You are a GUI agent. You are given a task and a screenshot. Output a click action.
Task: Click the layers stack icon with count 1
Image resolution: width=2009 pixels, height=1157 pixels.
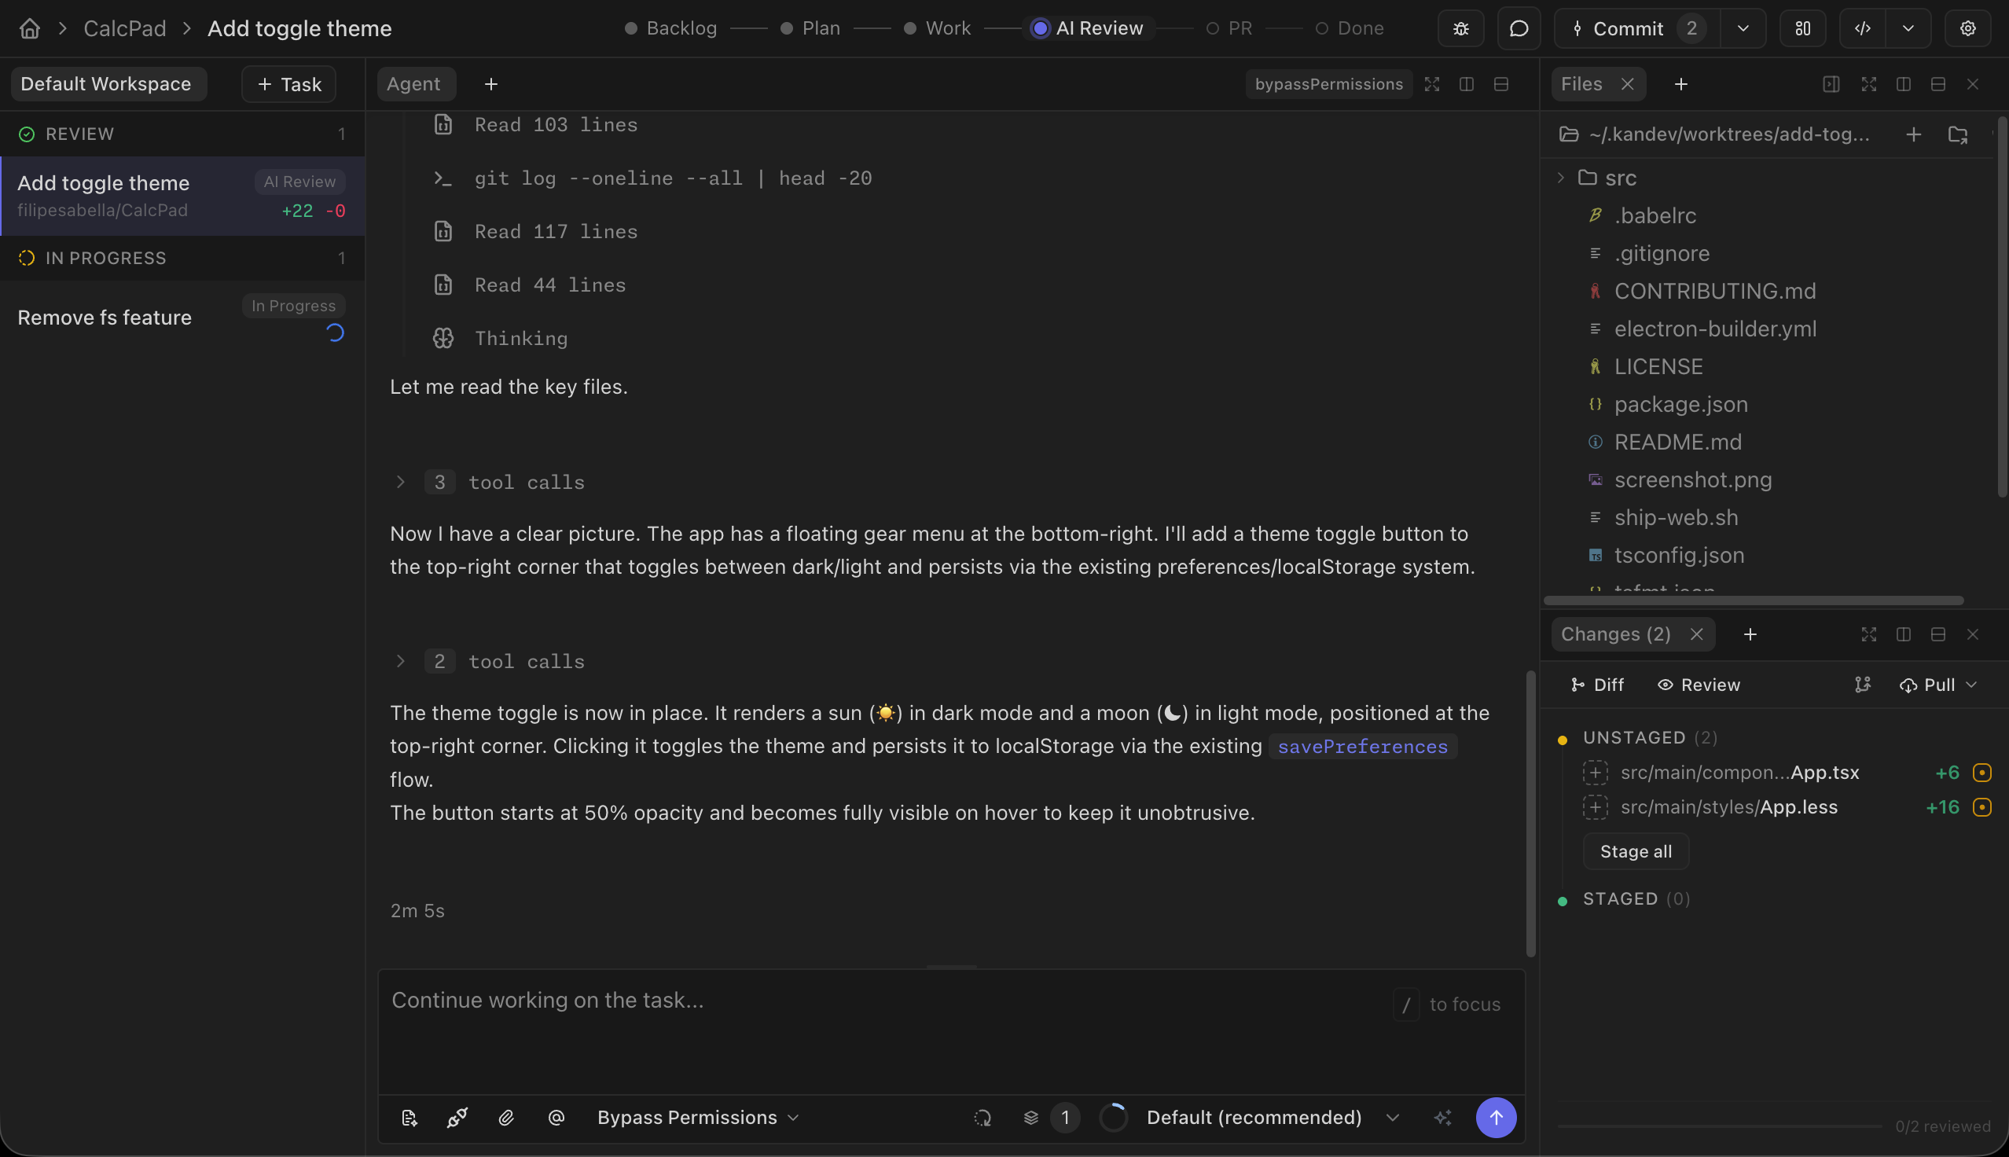(x=1030, y=1117)
